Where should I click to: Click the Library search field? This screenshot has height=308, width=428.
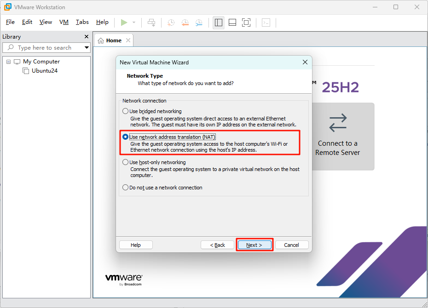tap(46, 47)
